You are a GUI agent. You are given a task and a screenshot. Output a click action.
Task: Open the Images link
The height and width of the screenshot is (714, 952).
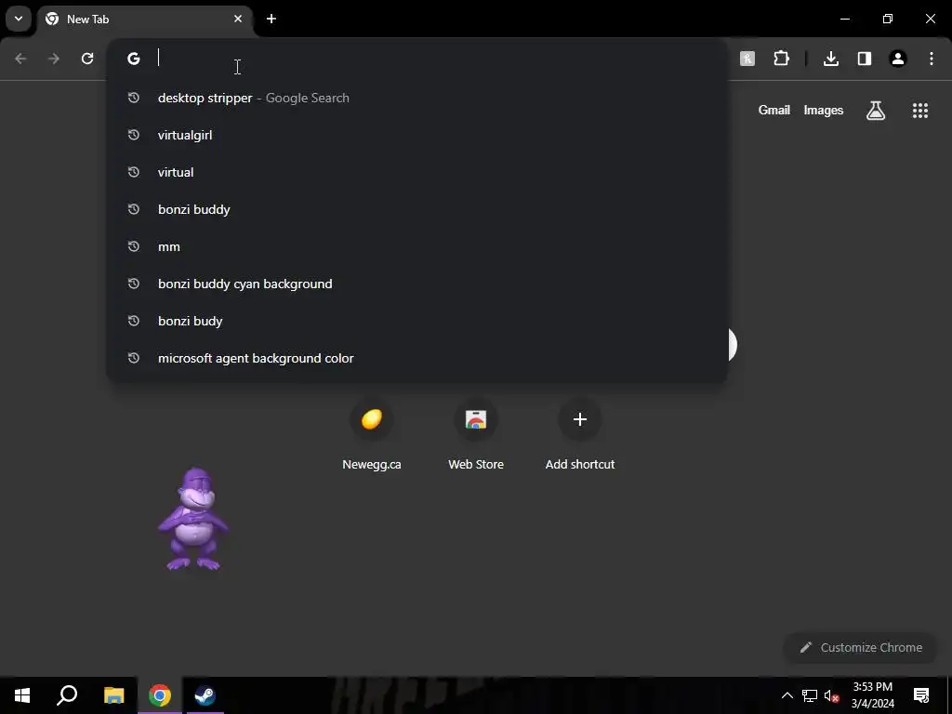point(824,110)
